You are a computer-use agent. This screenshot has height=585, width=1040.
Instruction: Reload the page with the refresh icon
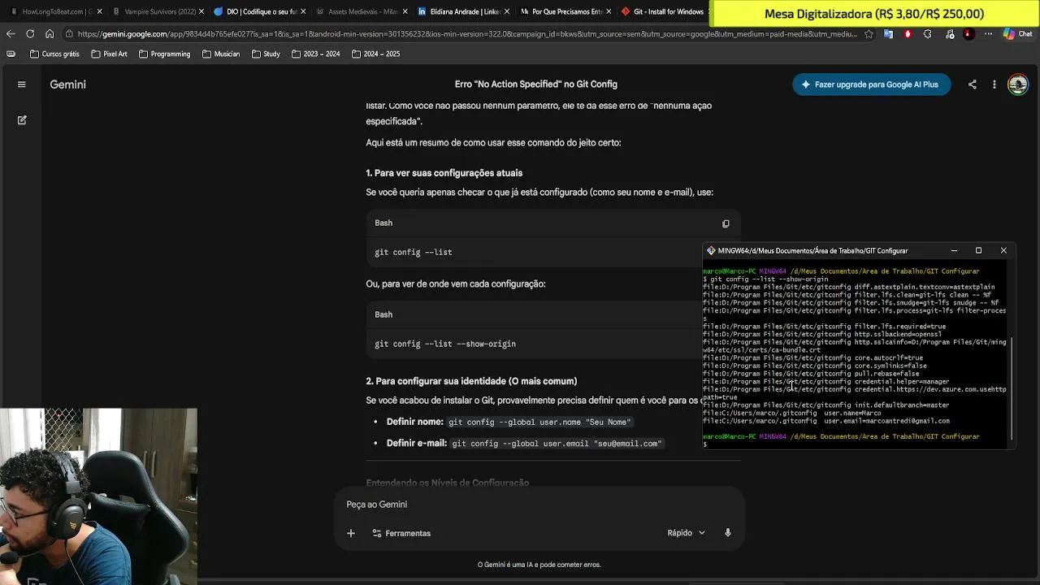pyautogui.click(x=30, y=34)
